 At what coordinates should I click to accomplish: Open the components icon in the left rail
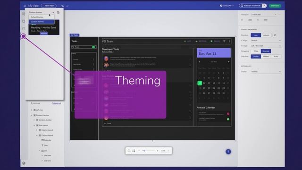tap(24, 14)
